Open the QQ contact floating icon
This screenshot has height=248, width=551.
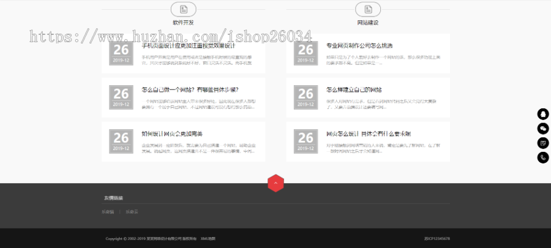(x=543, y=114)
